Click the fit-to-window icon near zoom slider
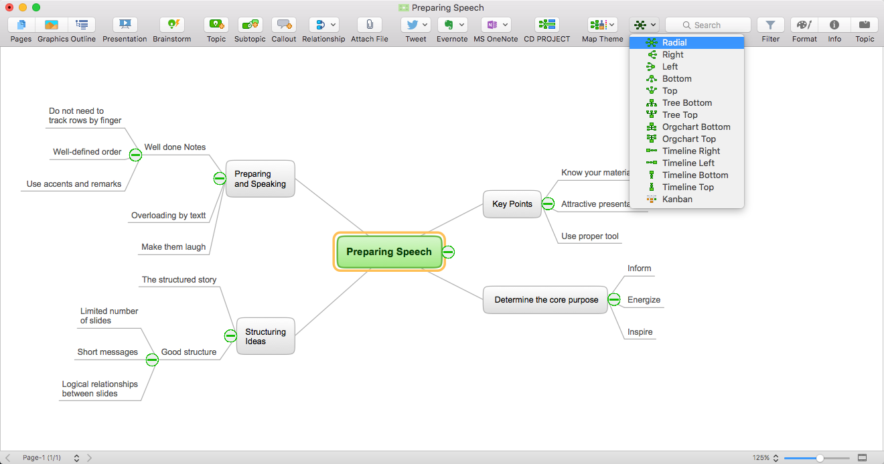The height and width of the screenshot is (464, 884). [863, 458]
